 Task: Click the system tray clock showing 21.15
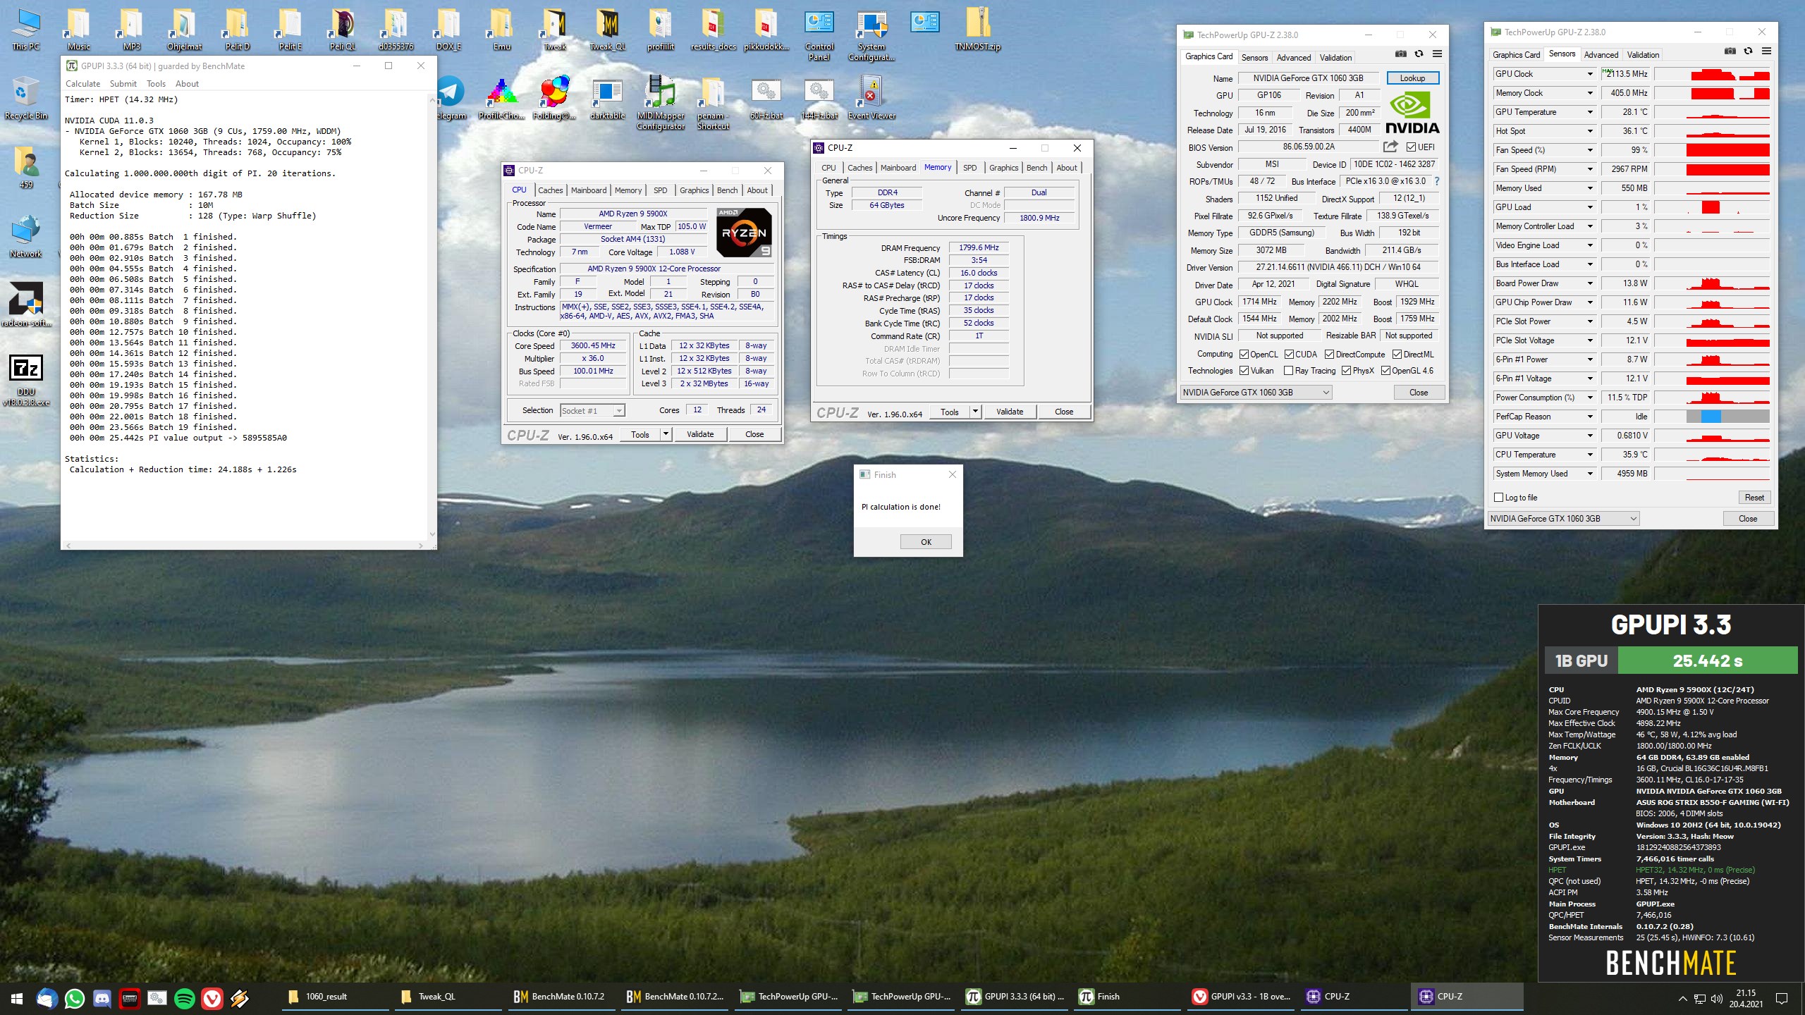pyautogui.click(x=1746, y=998)
